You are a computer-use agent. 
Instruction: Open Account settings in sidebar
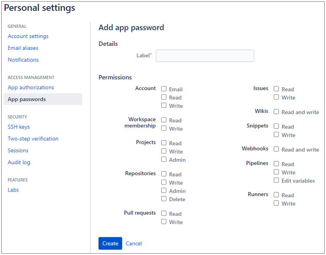click(28, 36)
